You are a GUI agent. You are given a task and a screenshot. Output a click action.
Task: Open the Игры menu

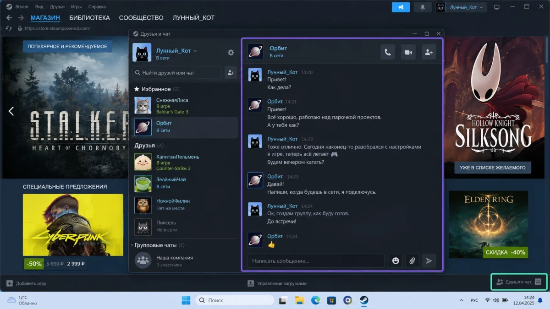click(77, 7)
